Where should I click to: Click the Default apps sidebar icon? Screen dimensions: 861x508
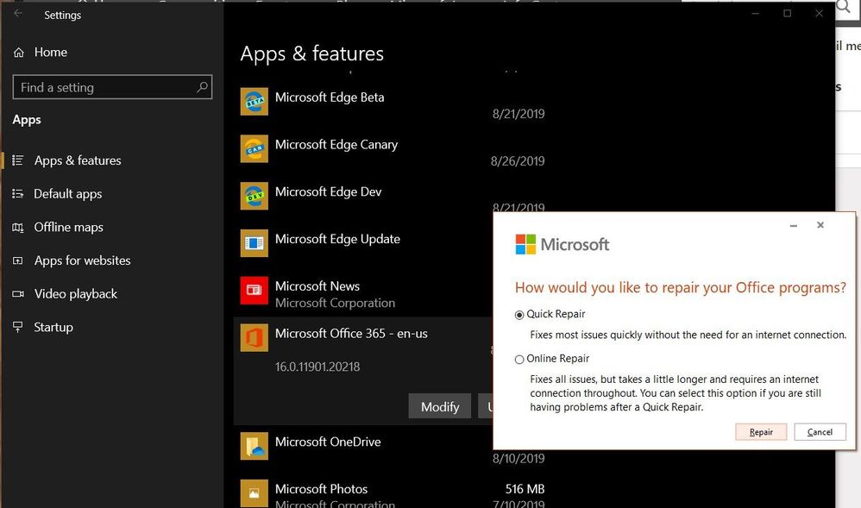point(18,194)
